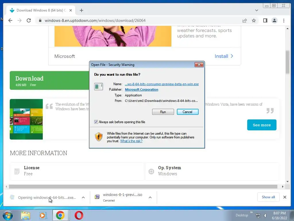Close the Download Windows 8 tab
This screenshot has height=221, width=294.
pos(71,10)
